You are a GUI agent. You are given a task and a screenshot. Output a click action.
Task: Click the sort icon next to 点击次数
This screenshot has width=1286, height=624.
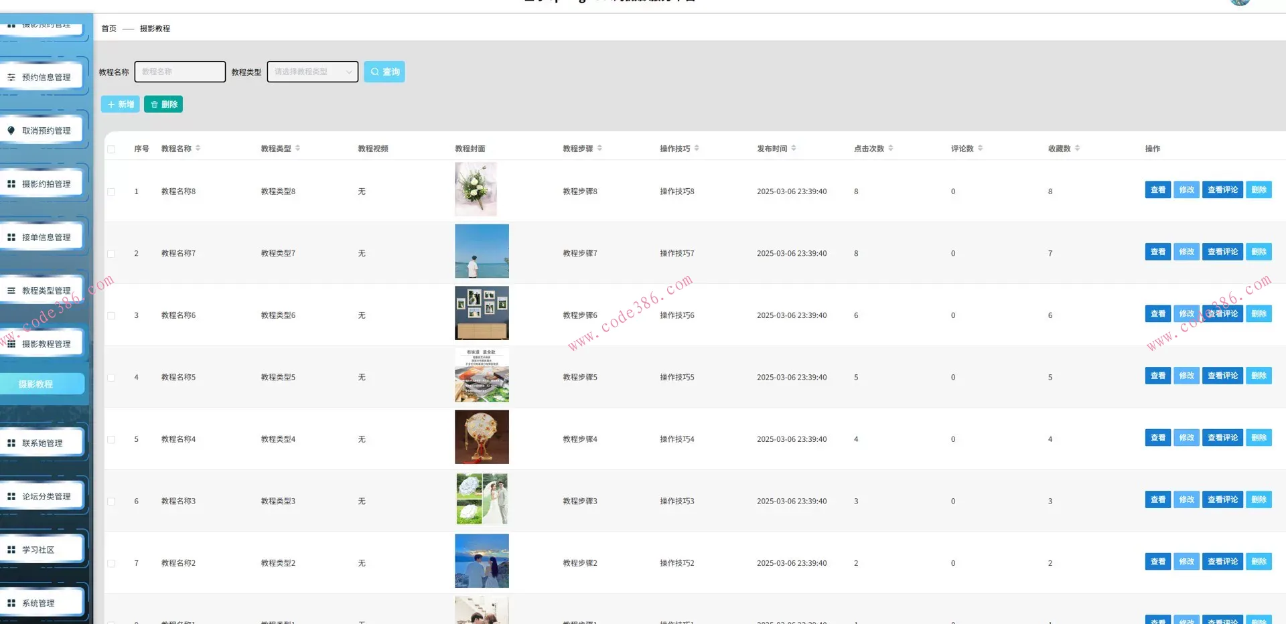891,148
